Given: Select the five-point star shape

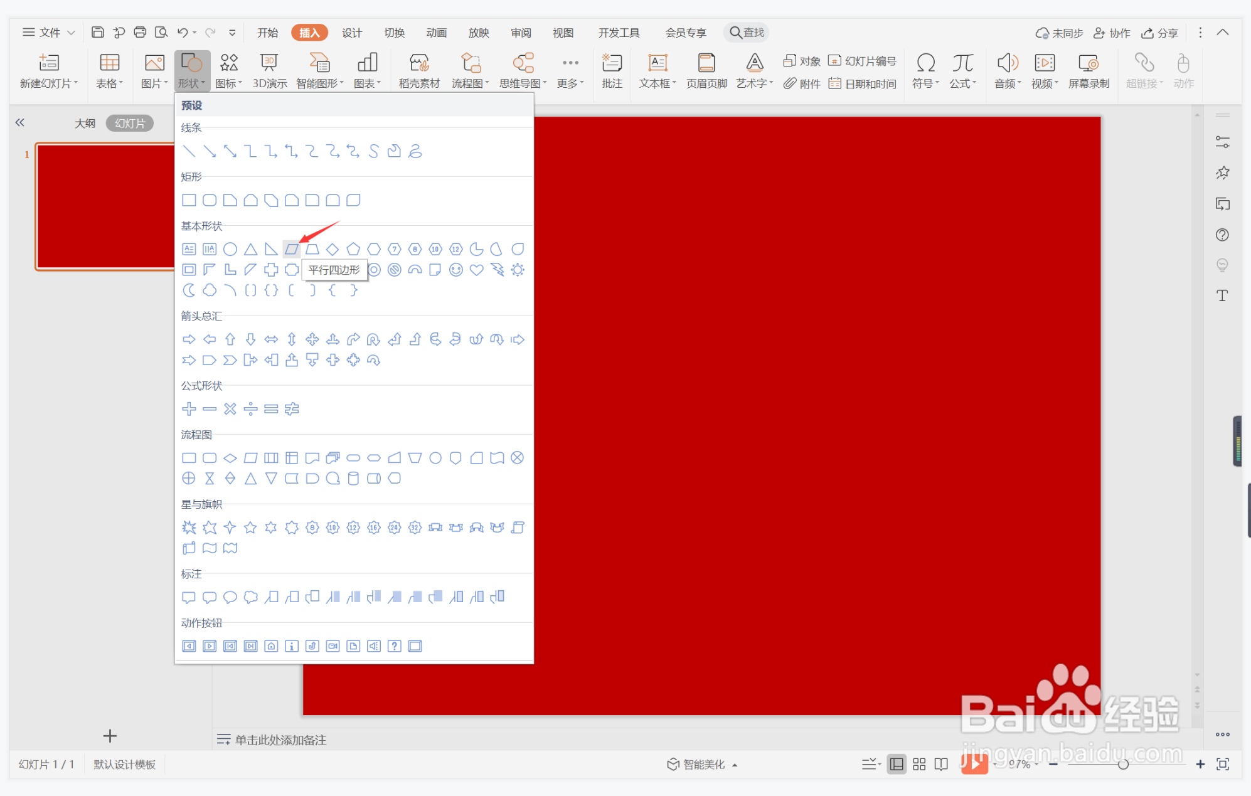Looking at the screenshot, I should (x=250, y=528).
